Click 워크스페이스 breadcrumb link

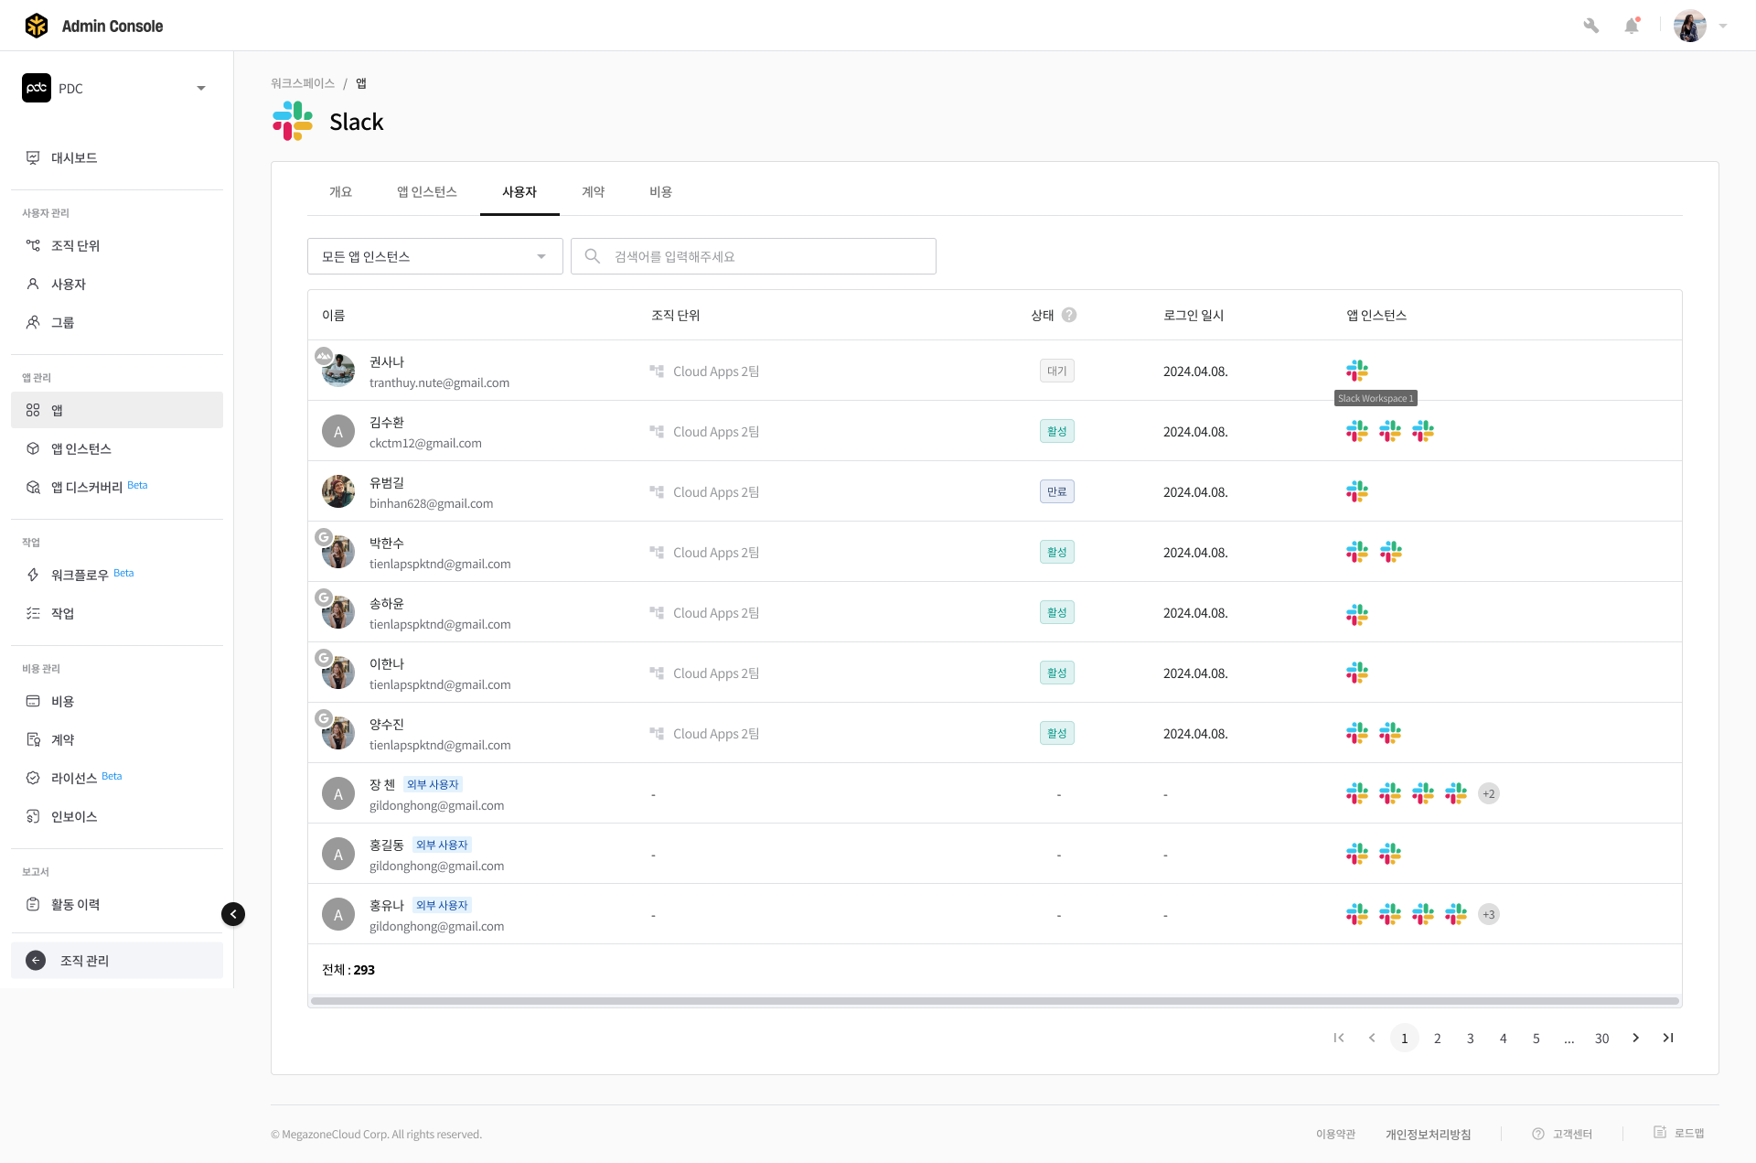click(x=303, y=83)
